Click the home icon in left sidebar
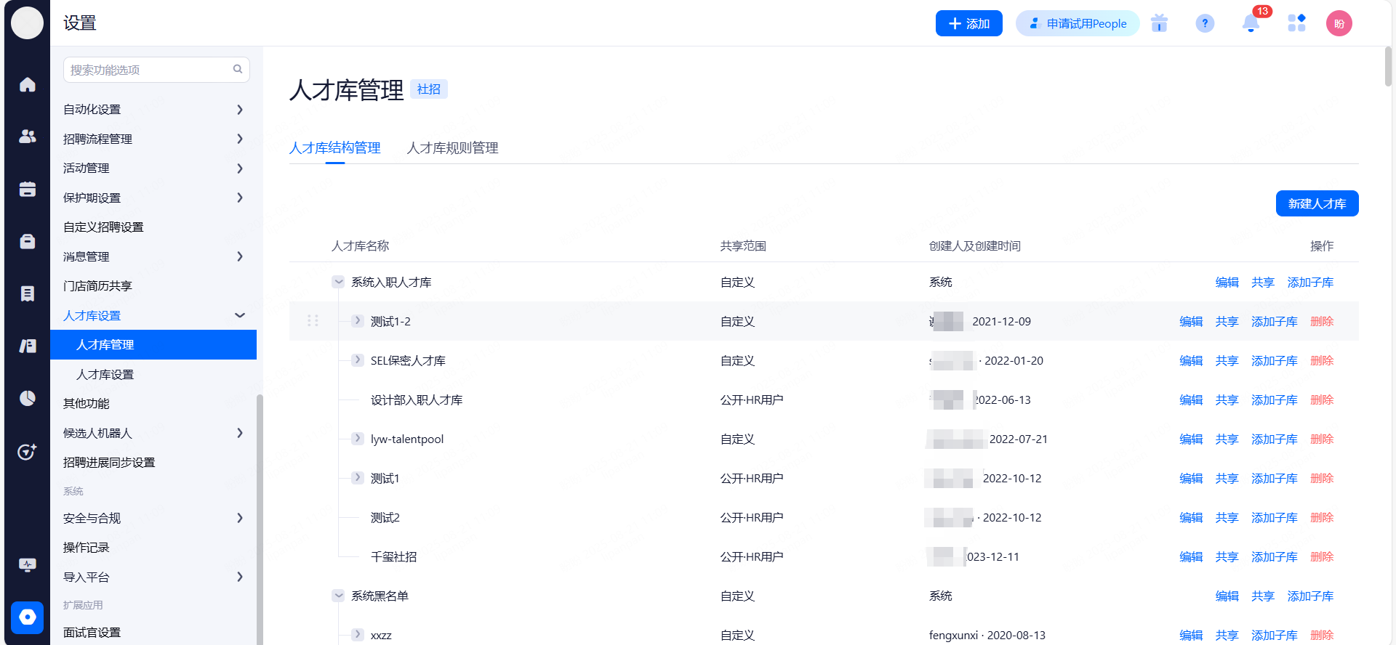 [x=28, y=85]
